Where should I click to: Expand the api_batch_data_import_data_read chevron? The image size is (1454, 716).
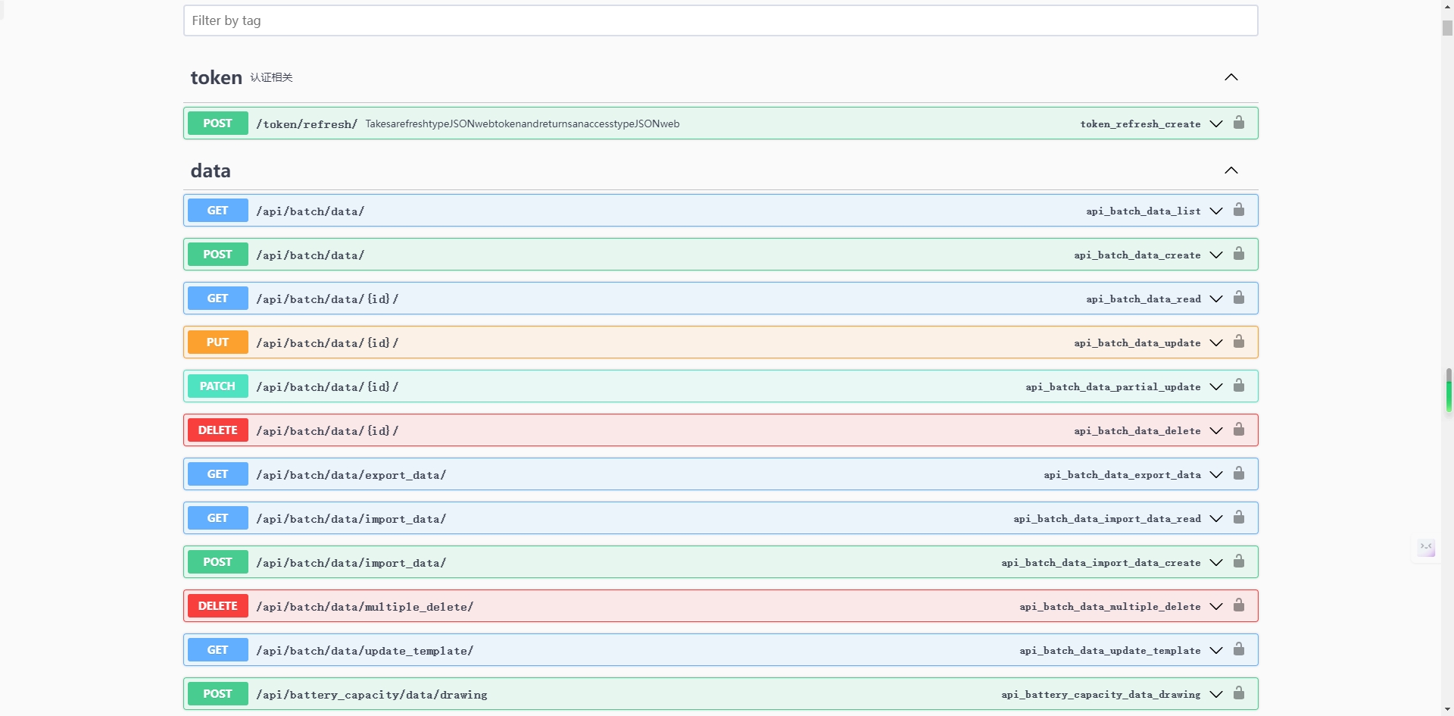tap(1216, 518)
